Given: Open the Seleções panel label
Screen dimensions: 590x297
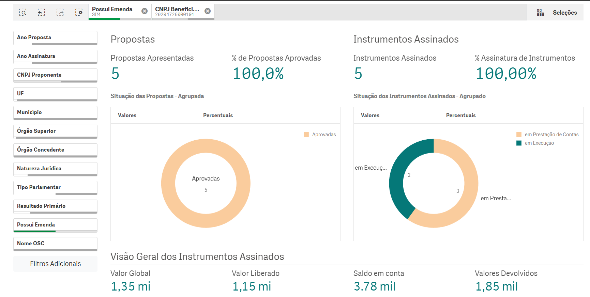Looking at the screenshot, I should 564,13.
